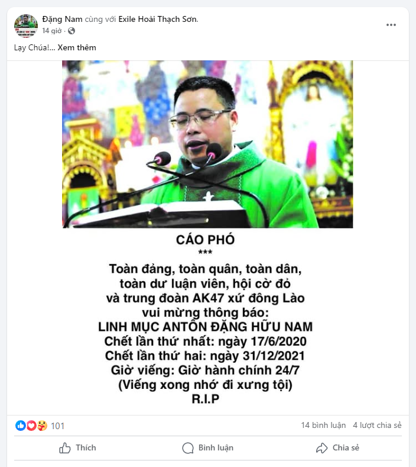Image resolution: width=416 pixels, height=467 pixels.
Task: Click the share arrow icon
Action: (x=321, y=447)
